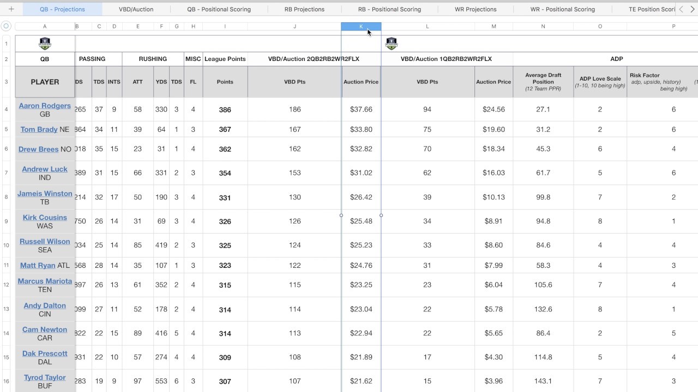Select column A header
698x392 pixels.
click(45, 26)
